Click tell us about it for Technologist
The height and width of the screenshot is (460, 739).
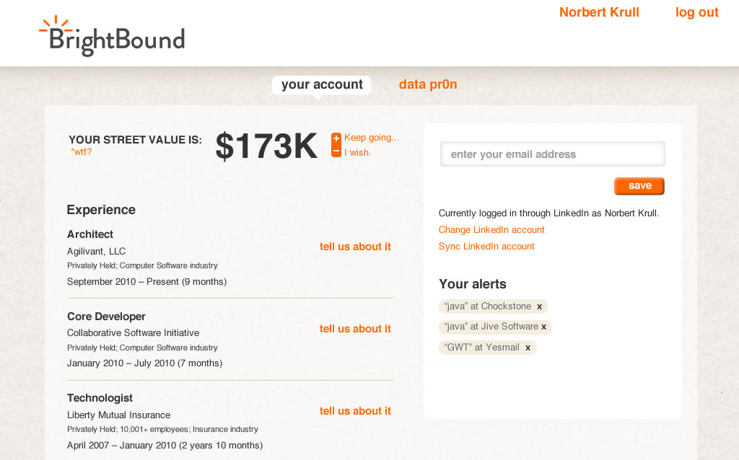click(x=355, y=411)
